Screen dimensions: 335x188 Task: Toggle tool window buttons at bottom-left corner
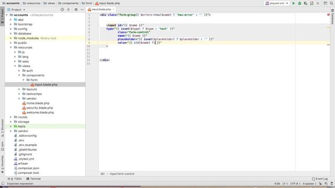click(x=3, y=183)
